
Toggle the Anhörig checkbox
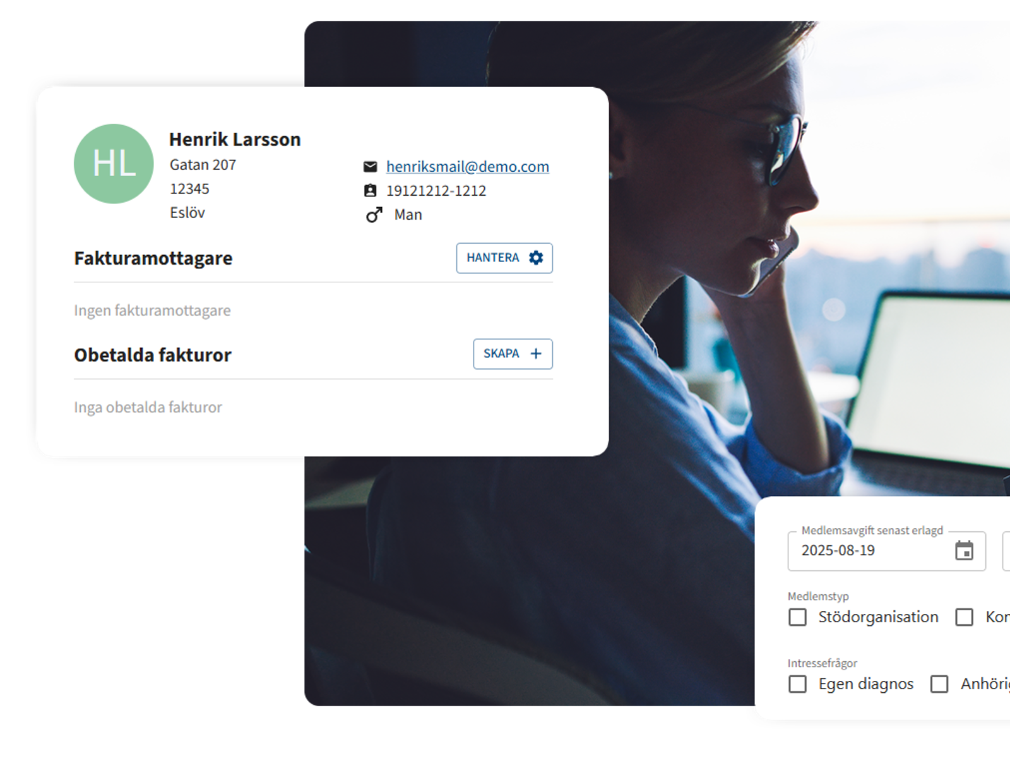tap(939, 684)
